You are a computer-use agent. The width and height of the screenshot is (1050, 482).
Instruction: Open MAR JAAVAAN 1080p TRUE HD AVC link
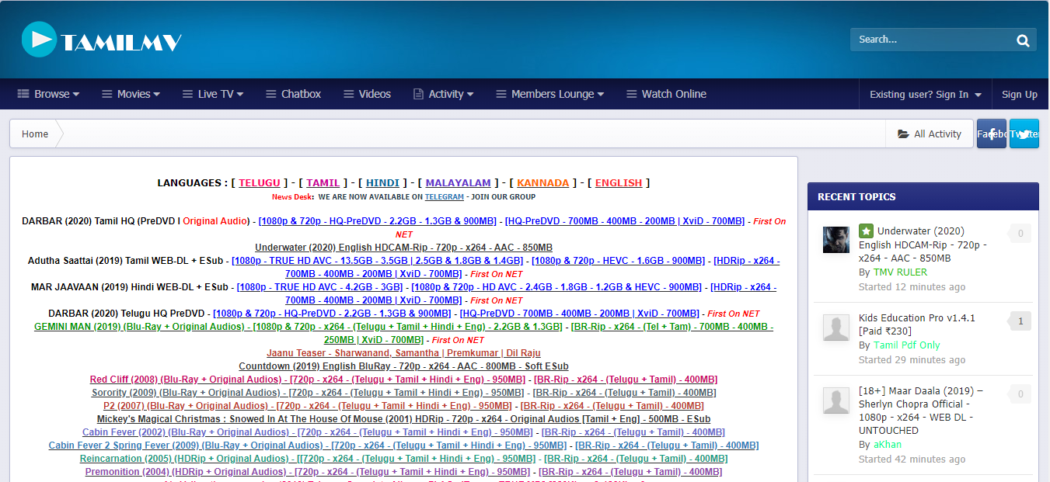pyautogui.click(x=320, y=287)
